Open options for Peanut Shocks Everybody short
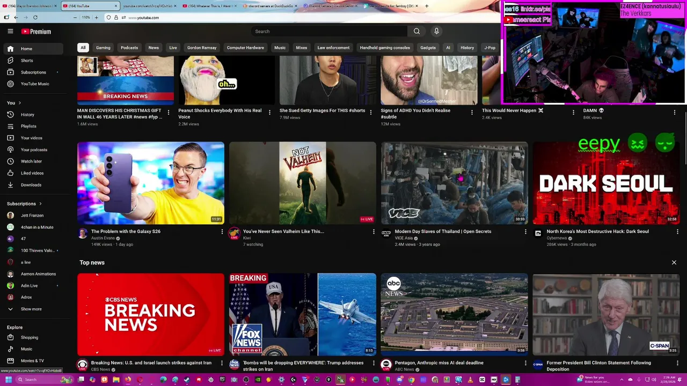Screen dimensions: 687x386 coord(269,113)
